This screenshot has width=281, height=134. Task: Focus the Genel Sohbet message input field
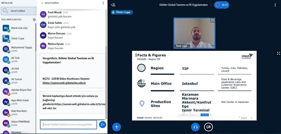point(69,124)
